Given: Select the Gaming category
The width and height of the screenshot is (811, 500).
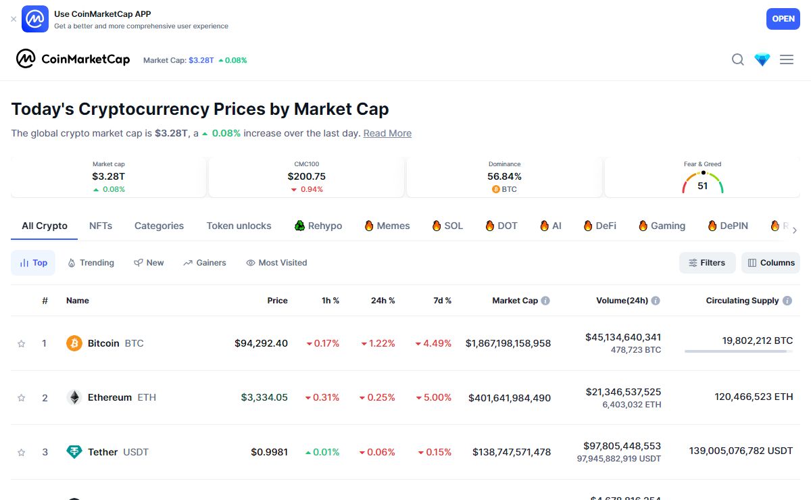Looking at the screenshot, I should click(662, 226).
